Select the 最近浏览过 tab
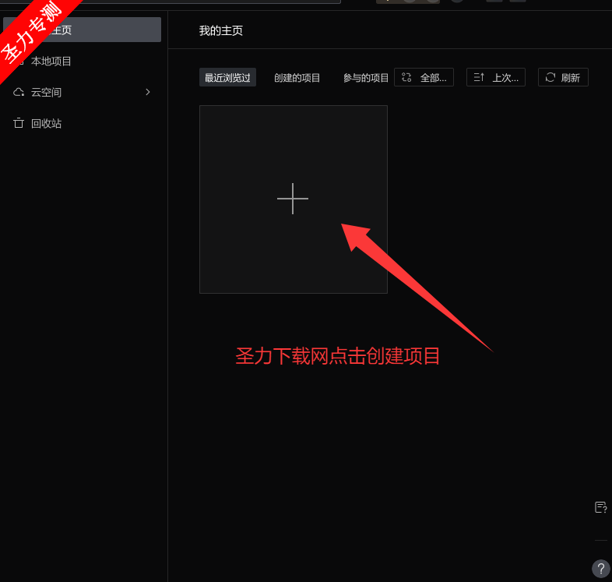The image size is (612, 582). tap(227, 78)
